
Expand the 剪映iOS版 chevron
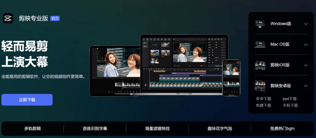(x=306, y=65)
